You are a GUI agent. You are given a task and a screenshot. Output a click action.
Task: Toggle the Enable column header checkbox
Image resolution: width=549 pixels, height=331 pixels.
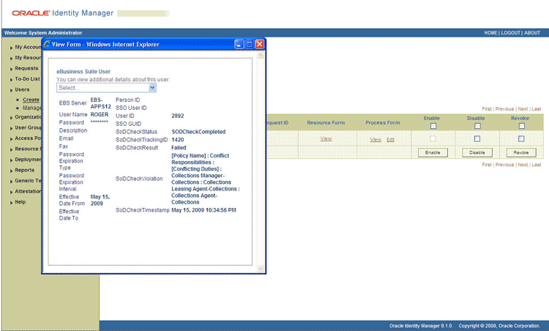[x=433, y=126]
